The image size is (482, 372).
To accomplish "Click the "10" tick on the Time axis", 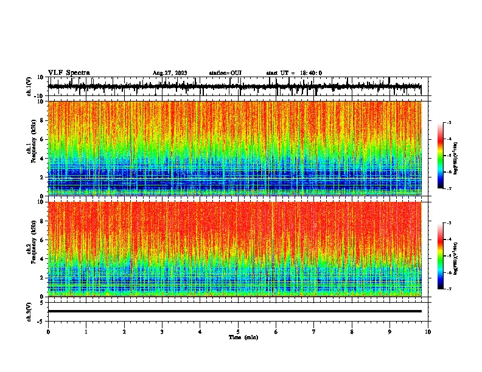I will [428, 332].
